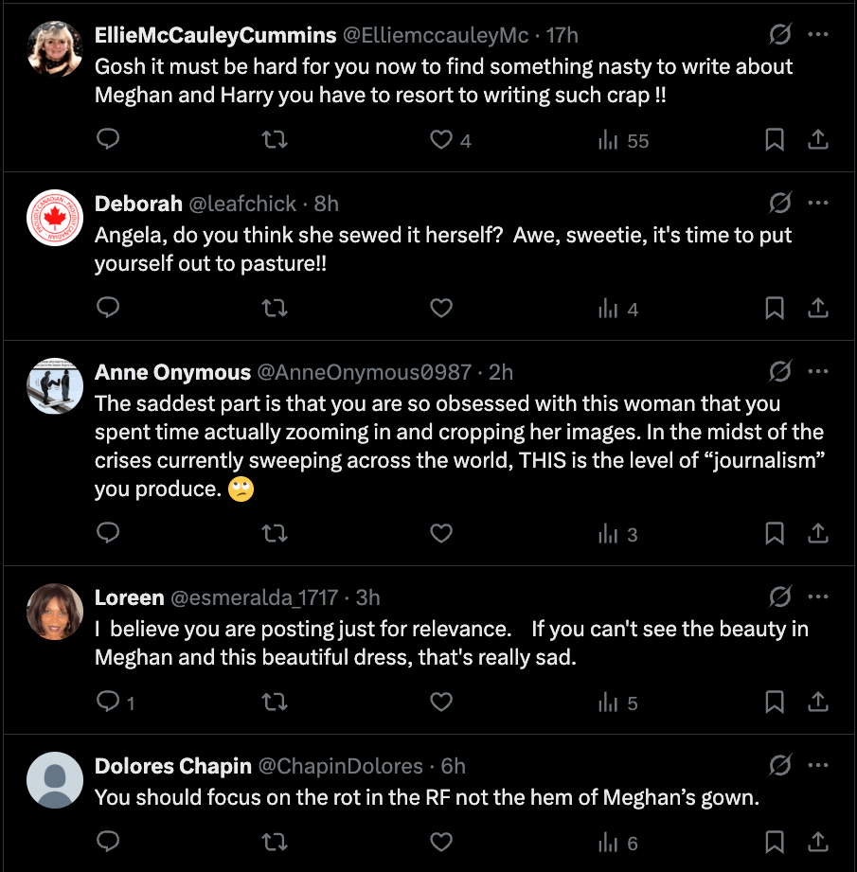857x872 pixels.
Task: Open reply on Loreen's tweet
Action: [x=109, y=703]
